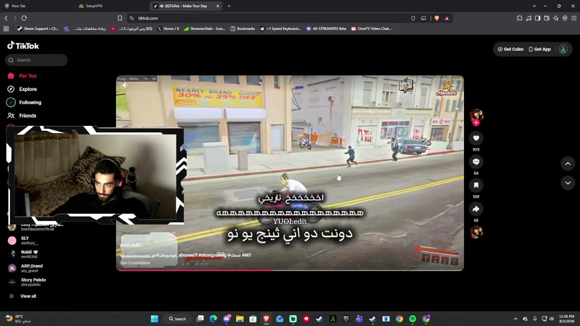Open the Brave Rewards triangle icon
Screen dimensions: 580x326
click(447, 18)
